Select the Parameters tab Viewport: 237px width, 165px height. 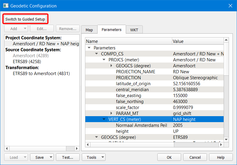112,29
